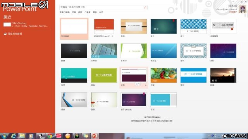
Task: Choose the glass building 大都會 template
Action: pyautogui.click(x=104, y=51)
